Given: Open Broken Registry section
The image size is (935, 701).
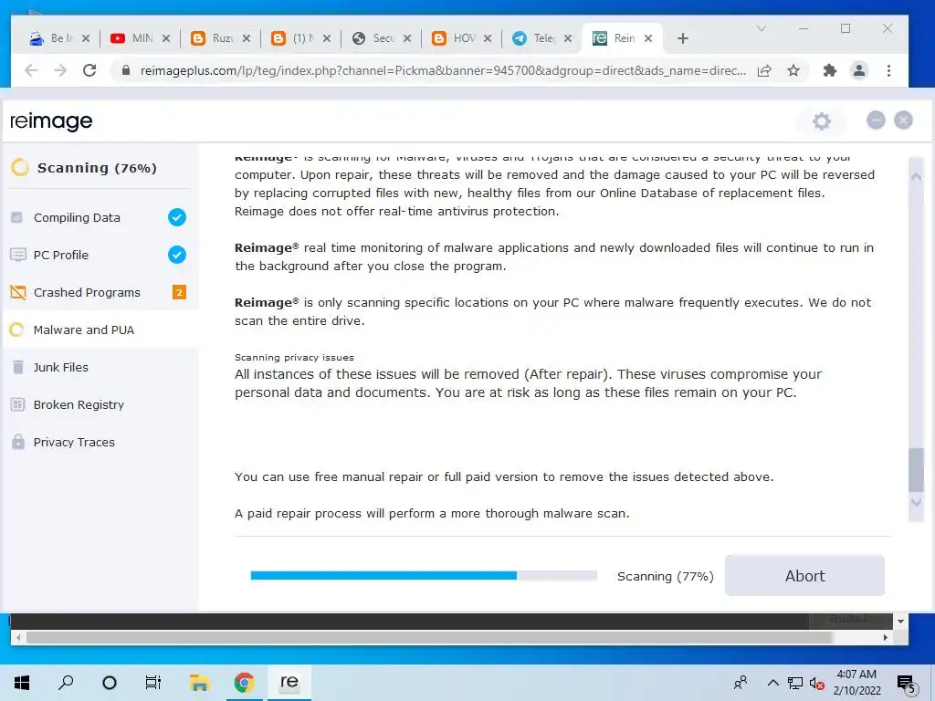Looking at the screenshot, I should tap(99, 404).
